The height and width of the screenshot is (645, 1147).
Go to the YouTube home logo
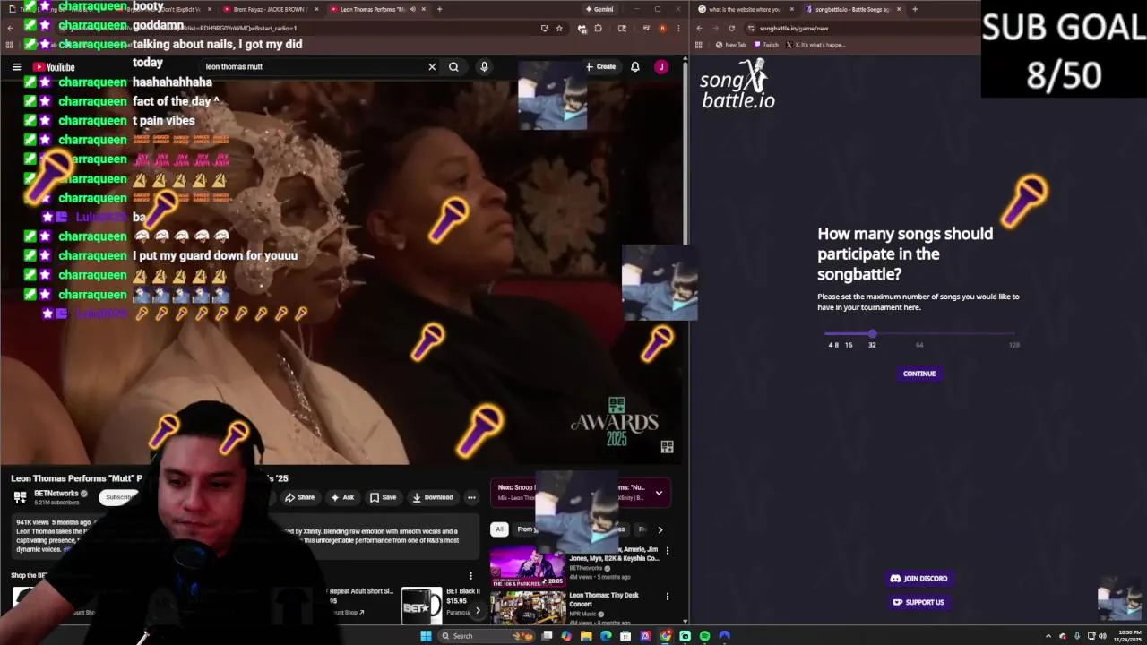[x=54, y=67]
